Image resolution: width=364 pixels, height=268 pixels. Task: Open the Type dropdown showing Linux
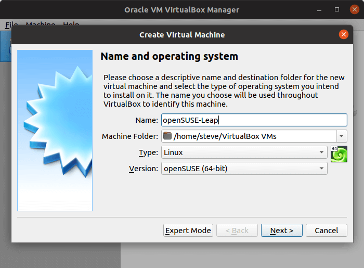(x=244, y=152)
